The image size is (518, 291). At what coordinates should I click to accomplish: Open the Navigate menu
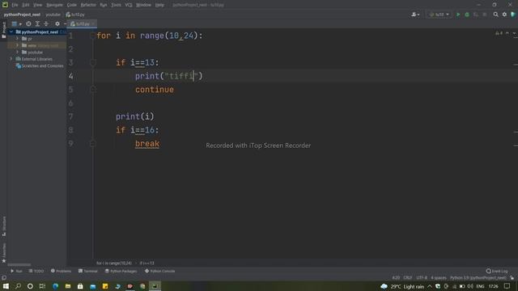click(x=54, y=5)
